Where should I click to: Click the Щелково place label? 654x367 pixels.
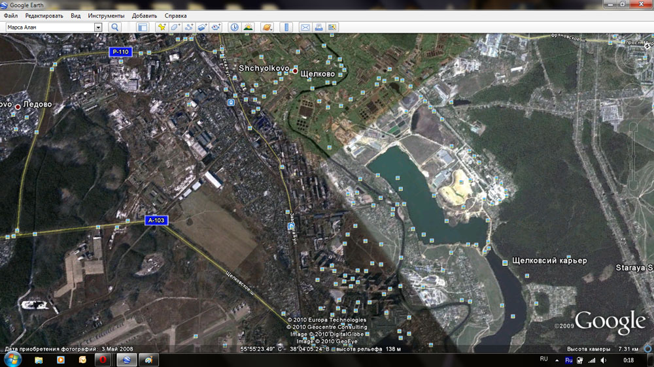[318, 74]
